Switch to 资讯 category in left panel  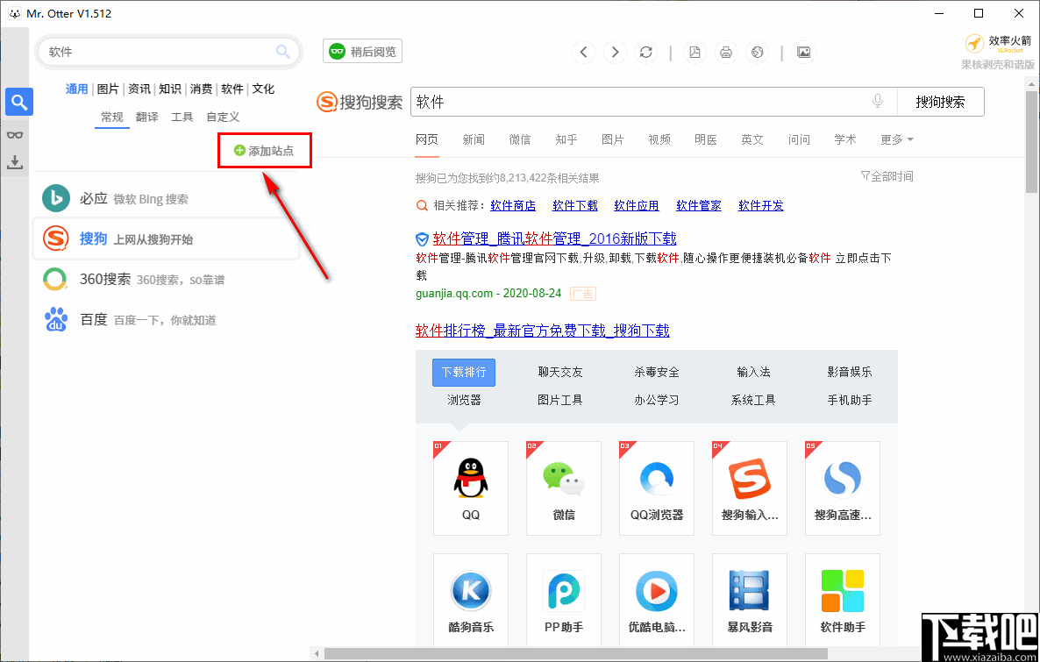coord(139,89)
